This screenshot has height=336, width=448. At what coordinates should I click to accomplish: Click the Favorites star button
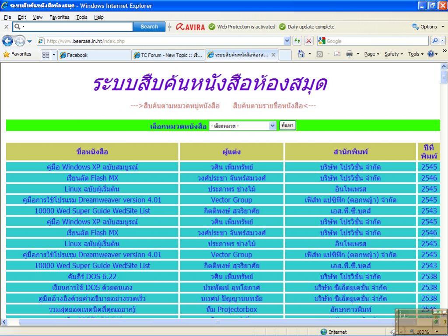(x=17, y=54)
